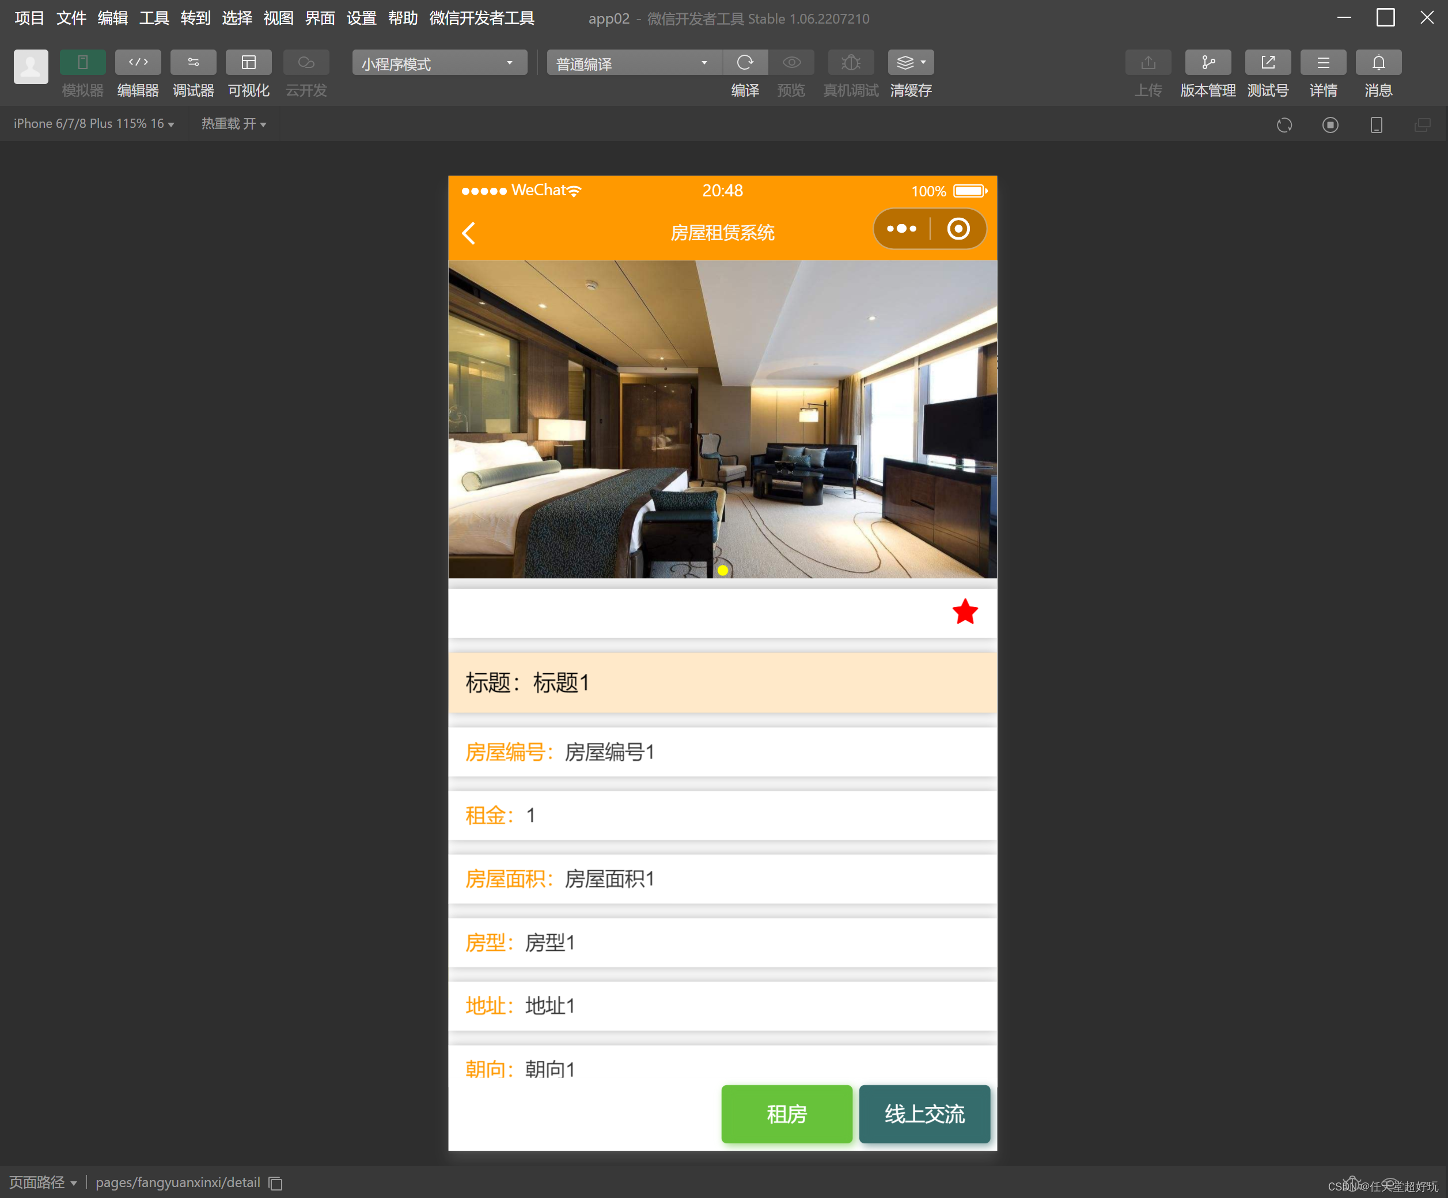Tap the hotel room photo
This screenshot has height=1198, width=1448.
pos(723,419)
